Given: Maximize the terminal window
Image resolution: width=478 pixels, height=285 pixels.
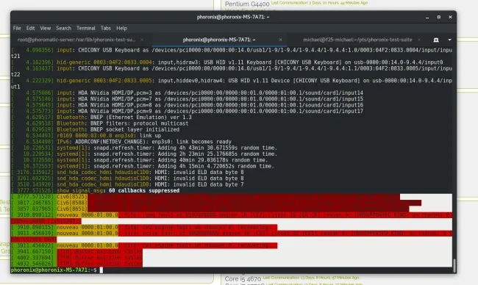Looking at the screenshot, I should pos(439,17).
